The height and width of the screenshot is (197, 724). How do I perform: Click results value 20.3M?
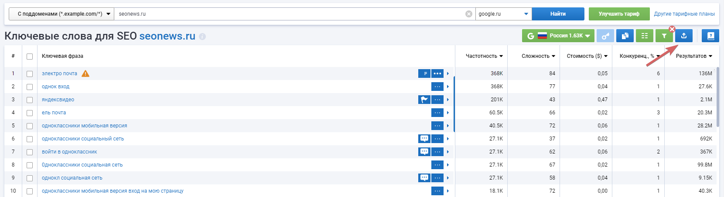pos(705,113)
